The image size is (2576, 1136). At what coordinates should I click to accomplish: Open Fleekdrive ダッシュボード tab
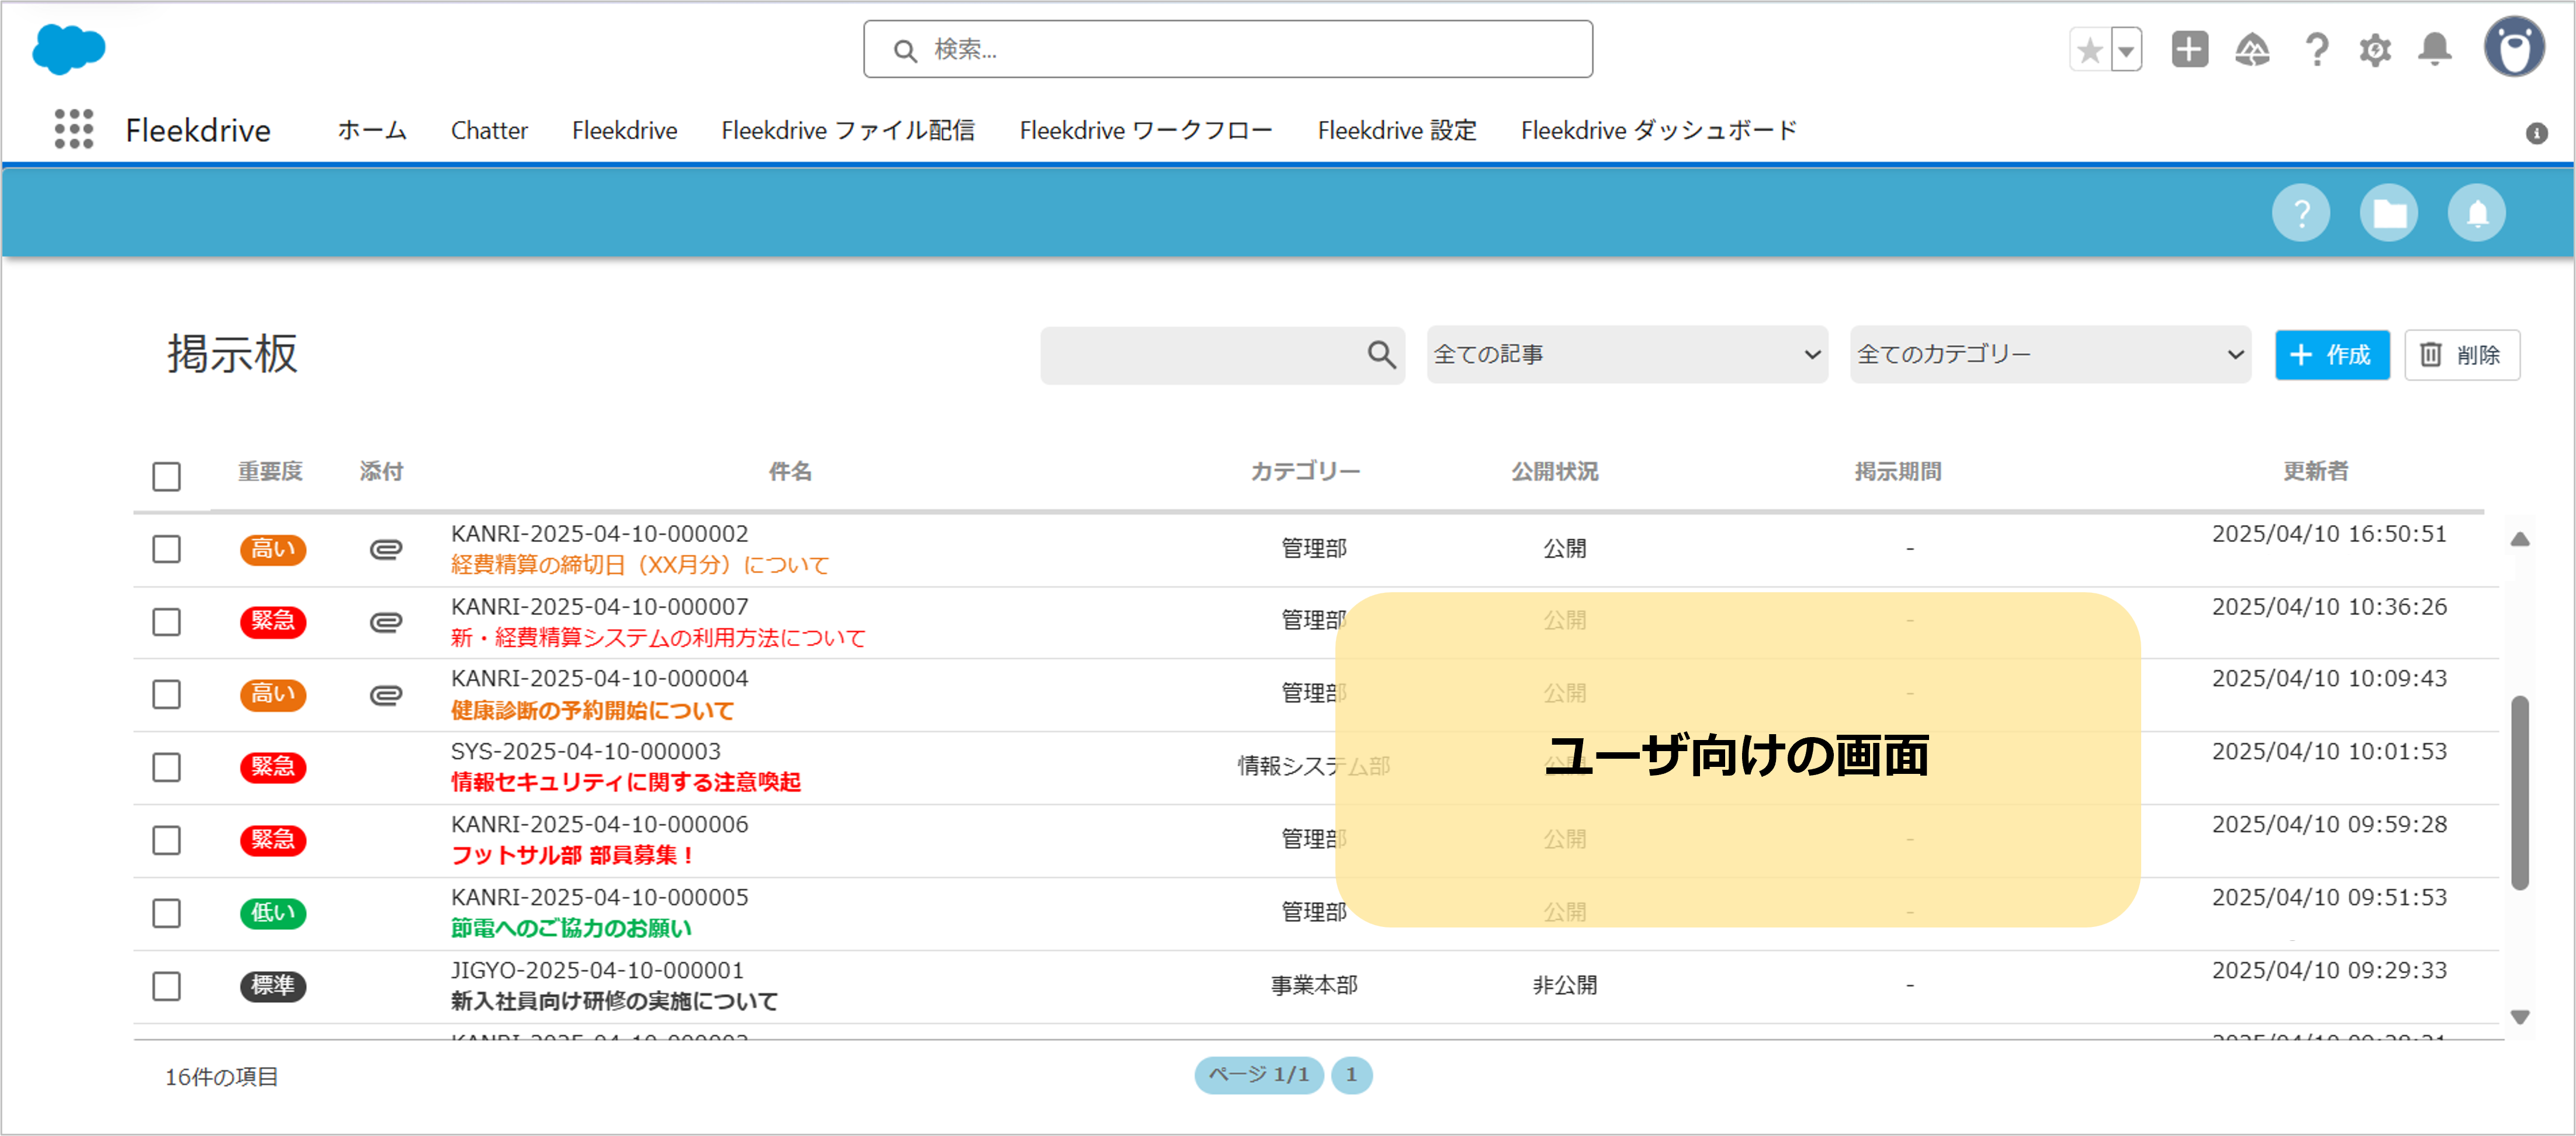1659,131
